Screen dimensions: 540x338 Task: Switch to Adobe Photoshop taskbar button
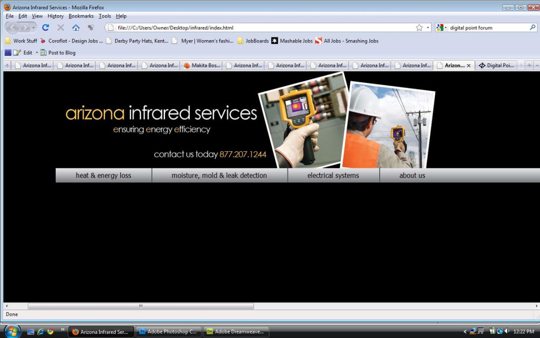click(x=168, y=332)
